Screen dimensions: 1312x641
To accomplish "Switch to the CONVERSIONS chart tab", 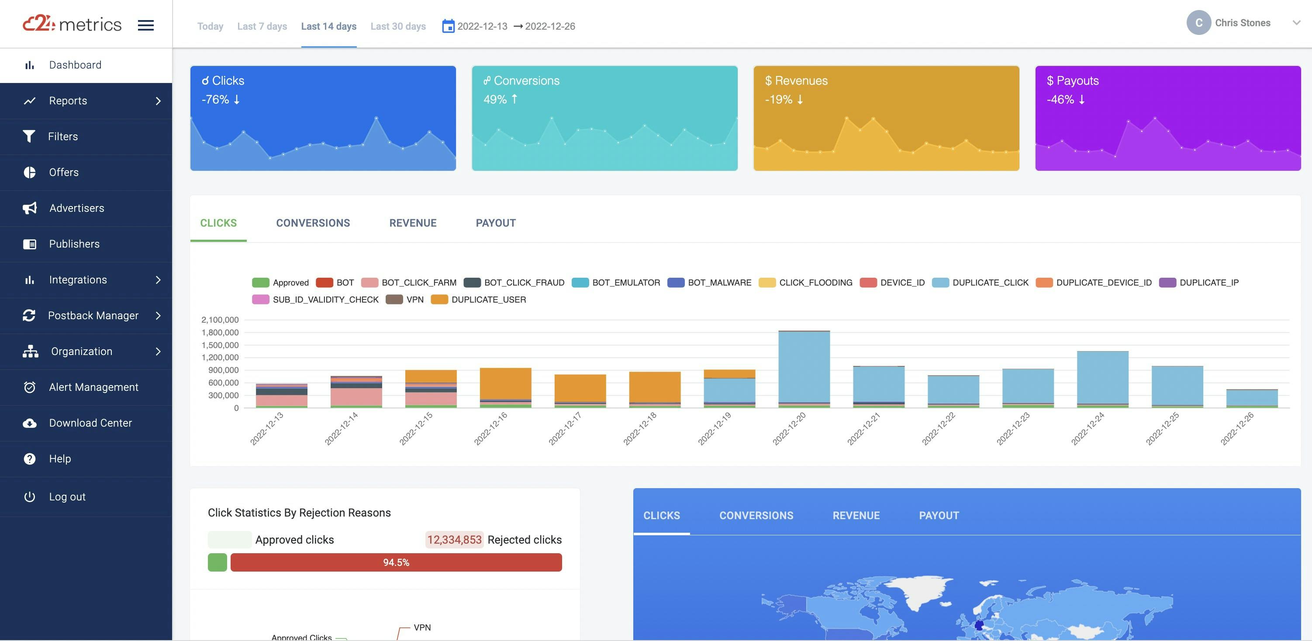I will [x=313, y=223].
